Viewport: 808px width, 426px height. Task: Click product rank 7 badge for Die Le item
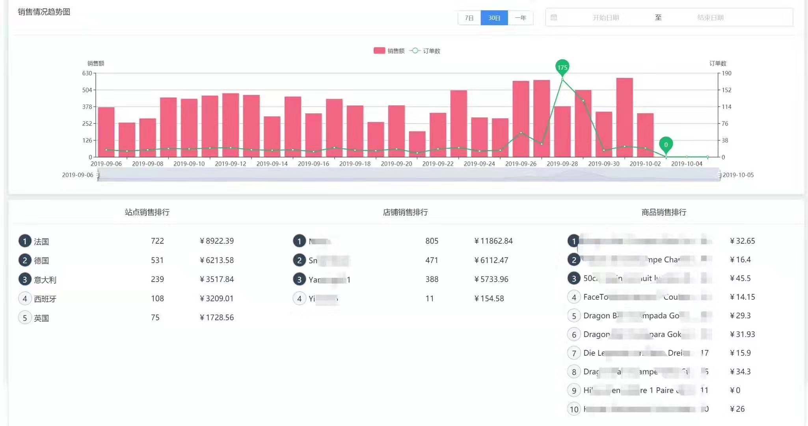[574, 353]
